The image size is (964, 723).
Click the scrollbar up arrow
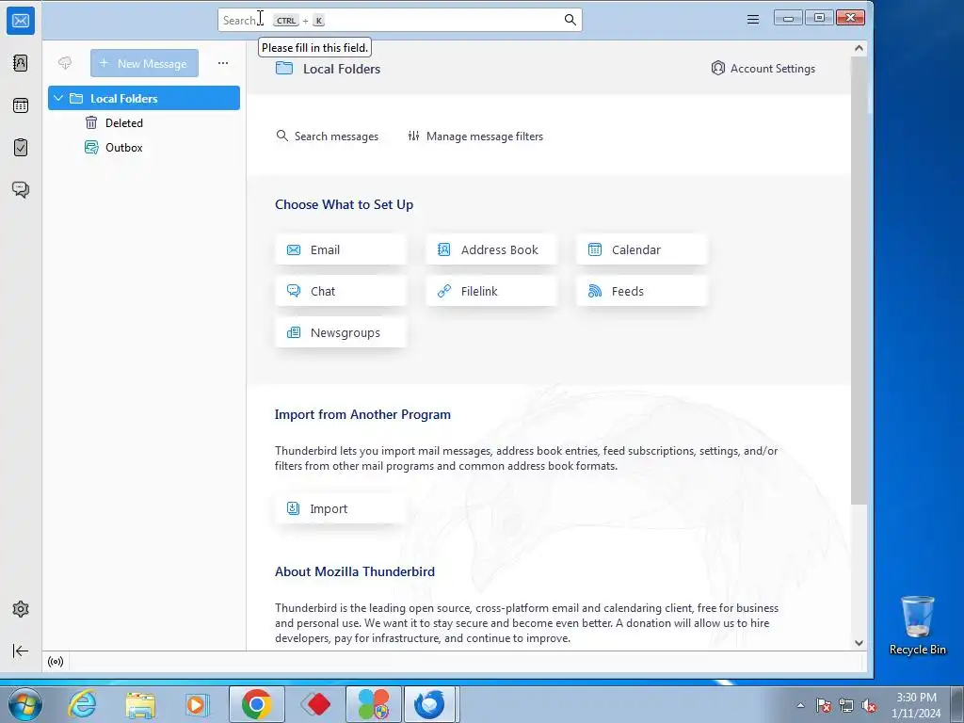coord(859,48)
